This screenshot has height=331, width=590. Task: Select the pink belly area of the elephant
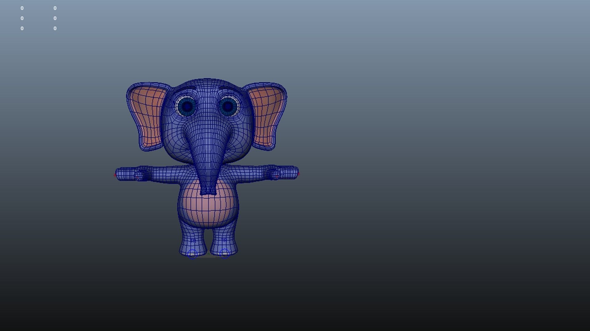click(208, 204)
